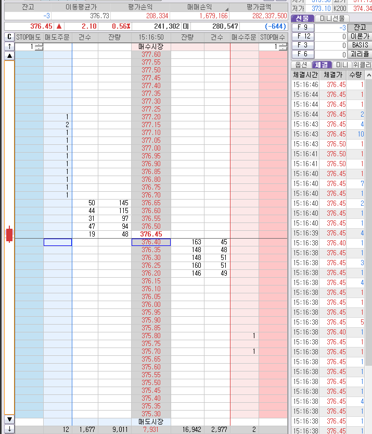Adjust the STOP매도 quantity stepper

(39, 47)
